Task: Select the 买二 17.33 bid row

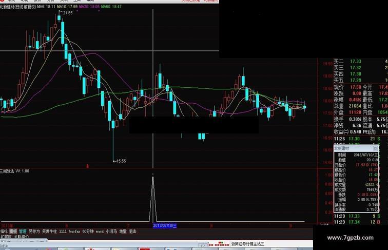Action: pyautogui.click(x=360, y=61)
